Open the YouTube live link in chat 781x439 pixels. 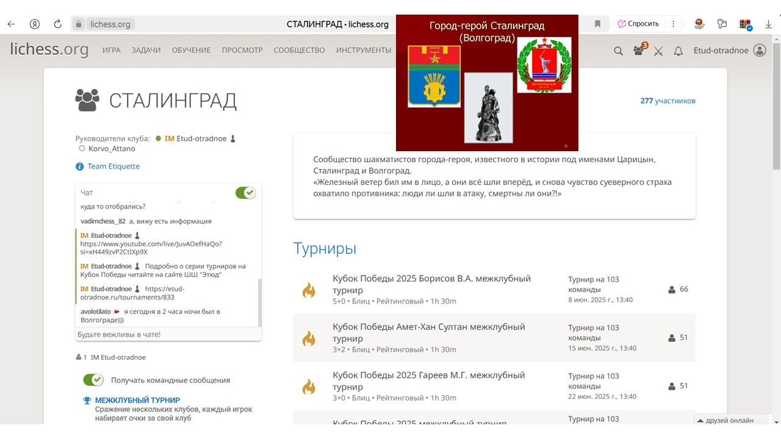[x=151, y=248]
